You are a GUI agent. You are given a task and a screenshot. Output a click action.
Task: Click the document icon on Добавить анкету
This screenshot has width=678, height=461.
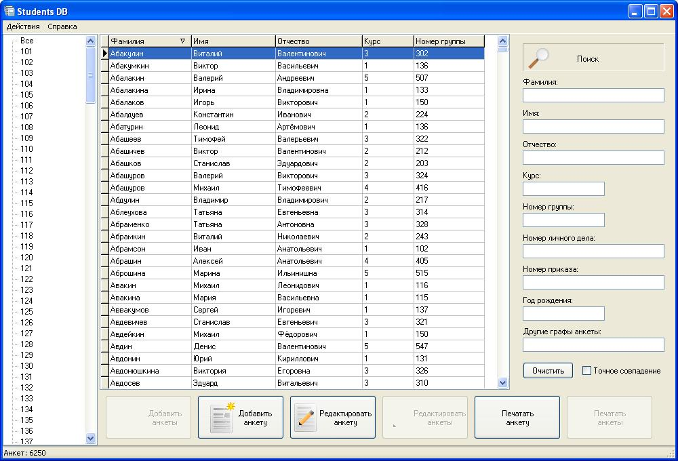click(222, 418)
